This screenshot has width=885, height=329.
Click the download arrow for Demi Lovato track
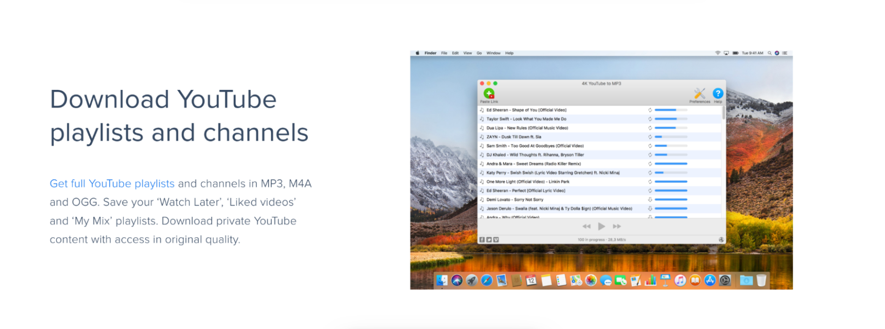(x=650, y=200)
